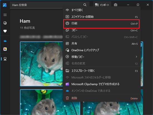The width and height of the screenshot is (153, 115).
Task: Select 削除 delete menu entry
Action: click(x=102, y=98)
